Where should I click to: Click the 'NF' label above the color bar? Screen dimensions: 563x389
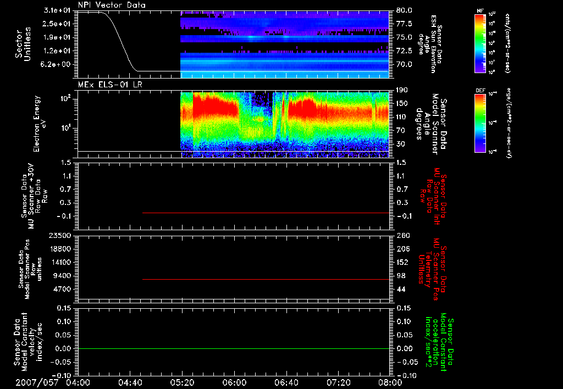pyautogui.click(x=480, y=11)
